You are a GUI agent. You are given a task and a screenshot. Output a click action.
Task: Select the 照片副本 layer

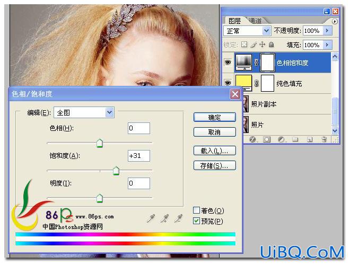tap(287, 104)
